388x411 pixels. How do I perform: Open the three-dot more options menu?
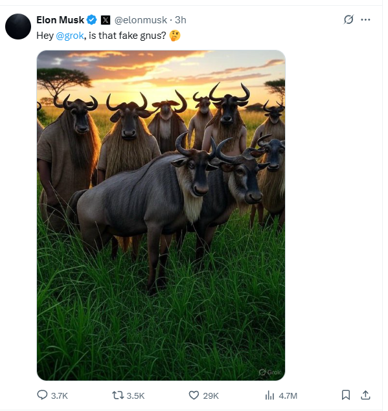[365, 19]
